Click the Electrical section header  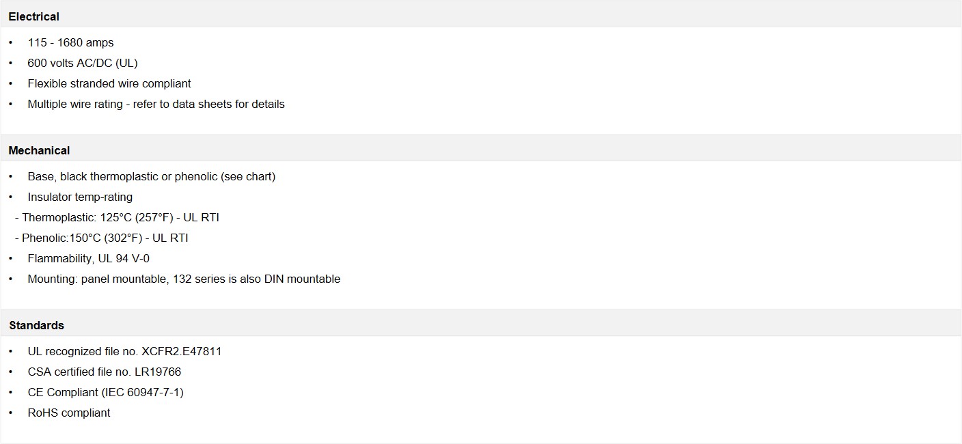point(34,16)
